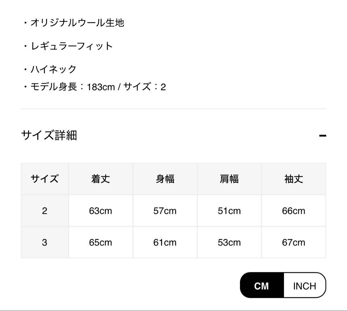Click the 57cm body width cell
The image size is (347, 311).
[x=165, y=211]
